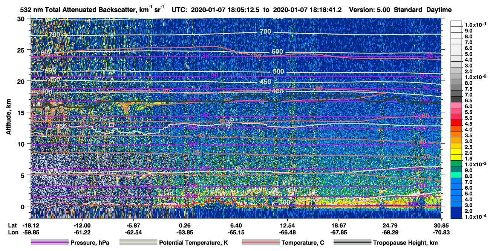The height and width of the screenshot is (251, 490).
Task: Select latitude value -18.12
Action: [x=30, y=225]
